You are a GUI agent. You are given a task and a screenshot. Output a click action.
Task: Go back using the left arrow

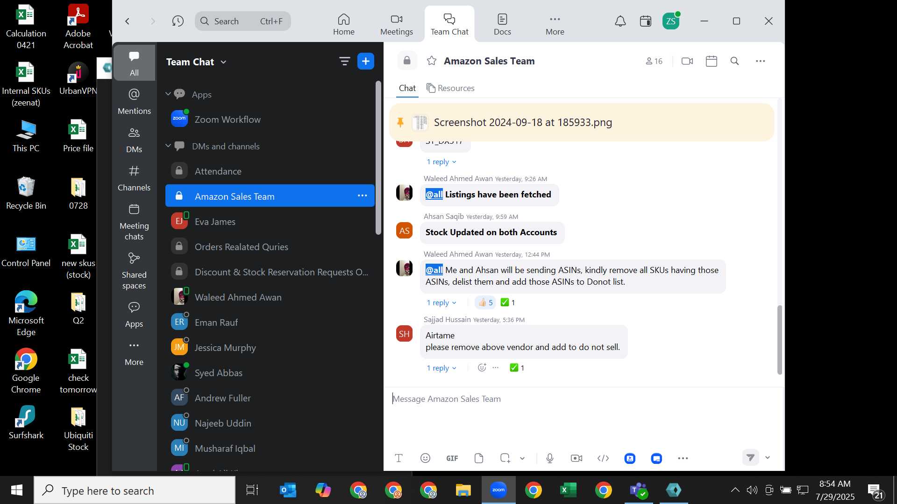click(127, 21)
